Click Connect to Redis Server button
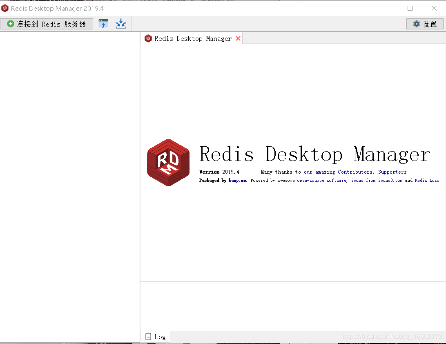The width and height of the screenshot is (446, 344). (x=47, y=24)
